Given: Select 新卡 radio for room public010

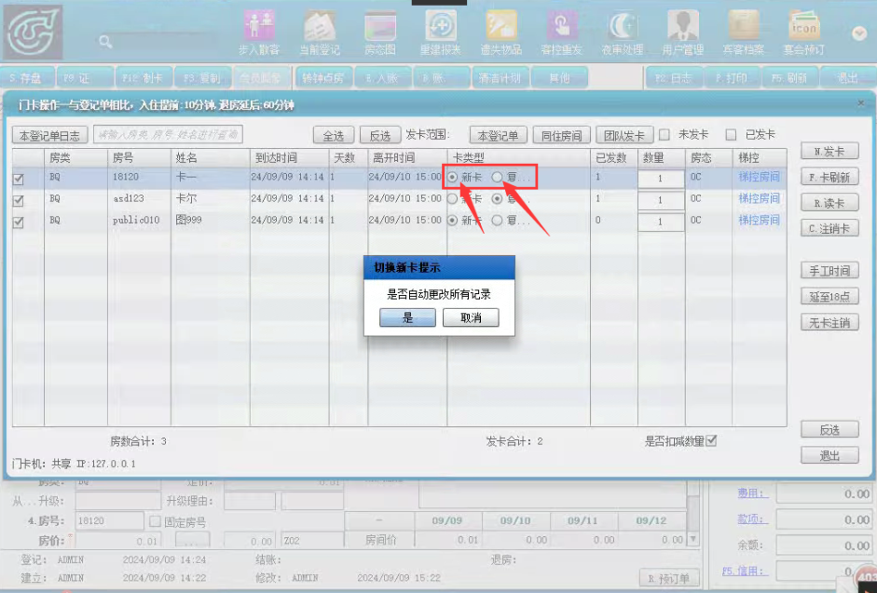Looking at the screenshot, I should click(453, 221).
